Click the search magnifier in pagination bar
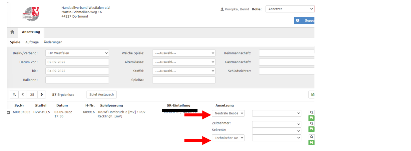This screenshot has width=411, height=151. 14,94
